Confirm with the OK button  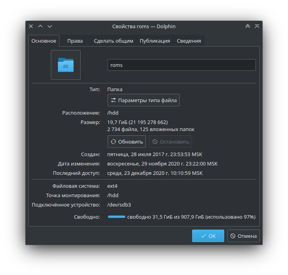tap(208, 236)
